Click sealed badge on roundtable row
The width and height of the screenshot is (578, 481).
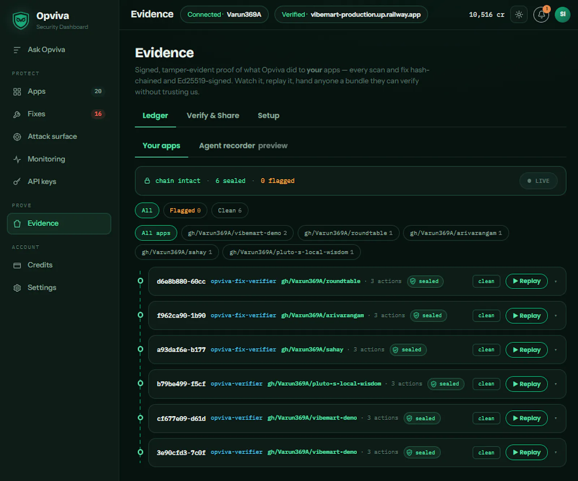point(425,281)
